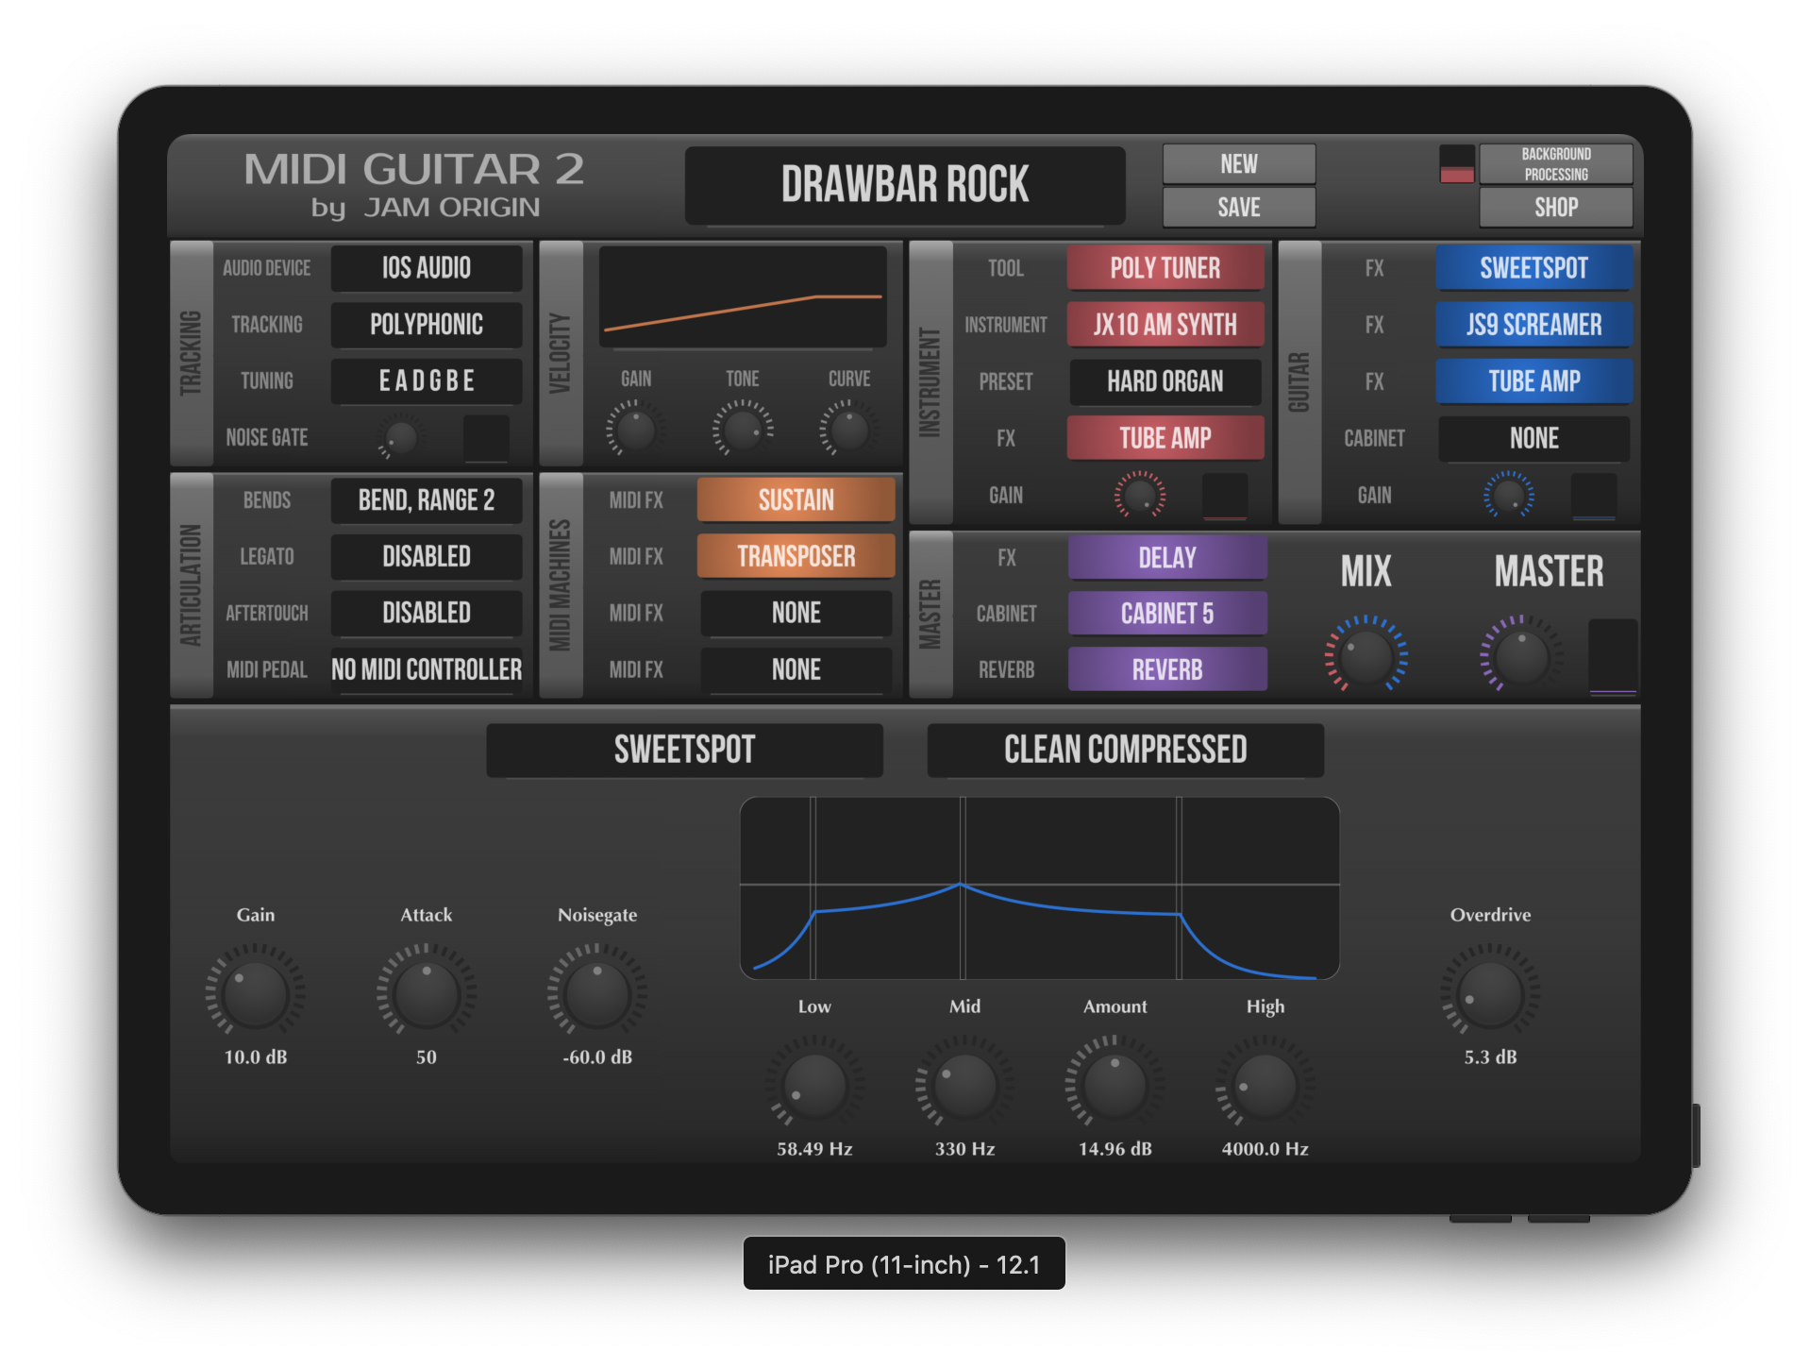
Task: Select the JX10 AM SYNTH instrument slot
Action: (1165, 325)
